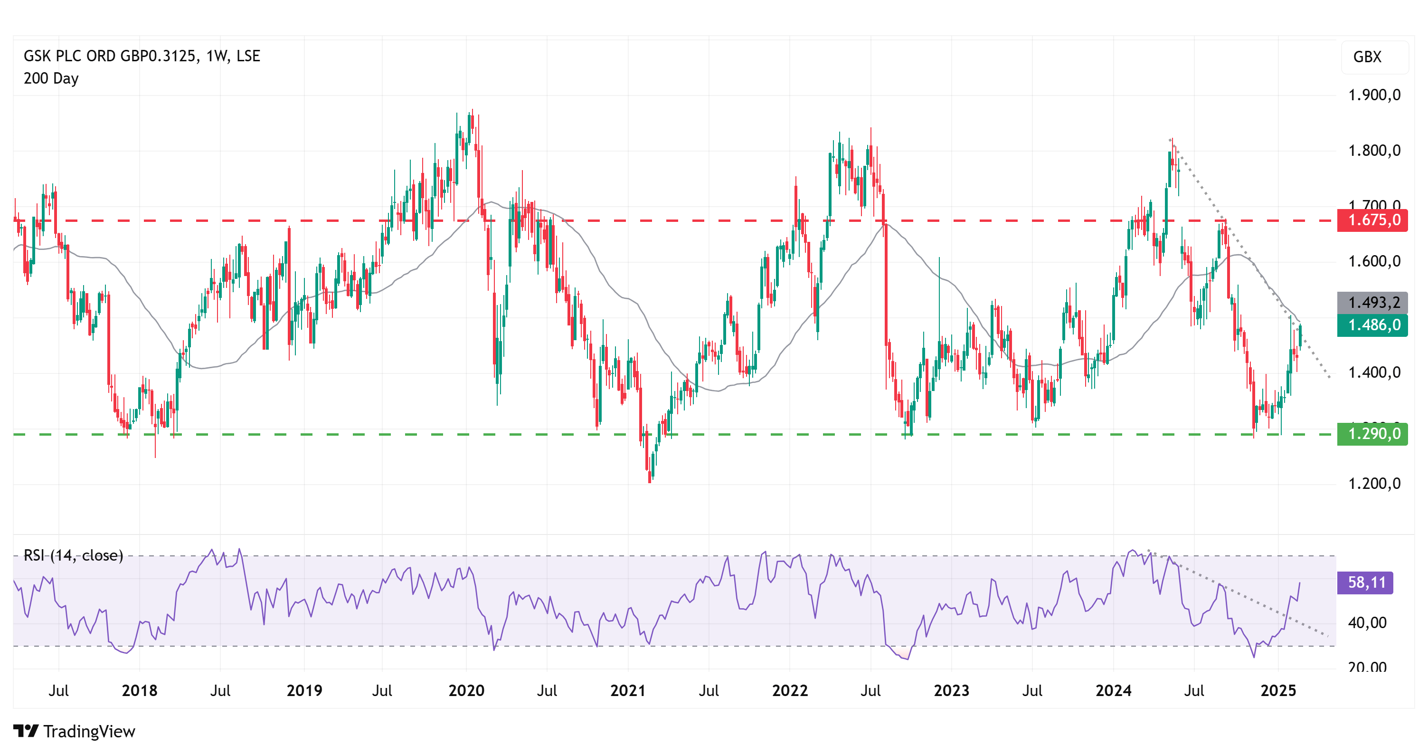Click the 1.486,0 current price label
Viewport: 1428px width, 754px height.
tap(1372, 325)
